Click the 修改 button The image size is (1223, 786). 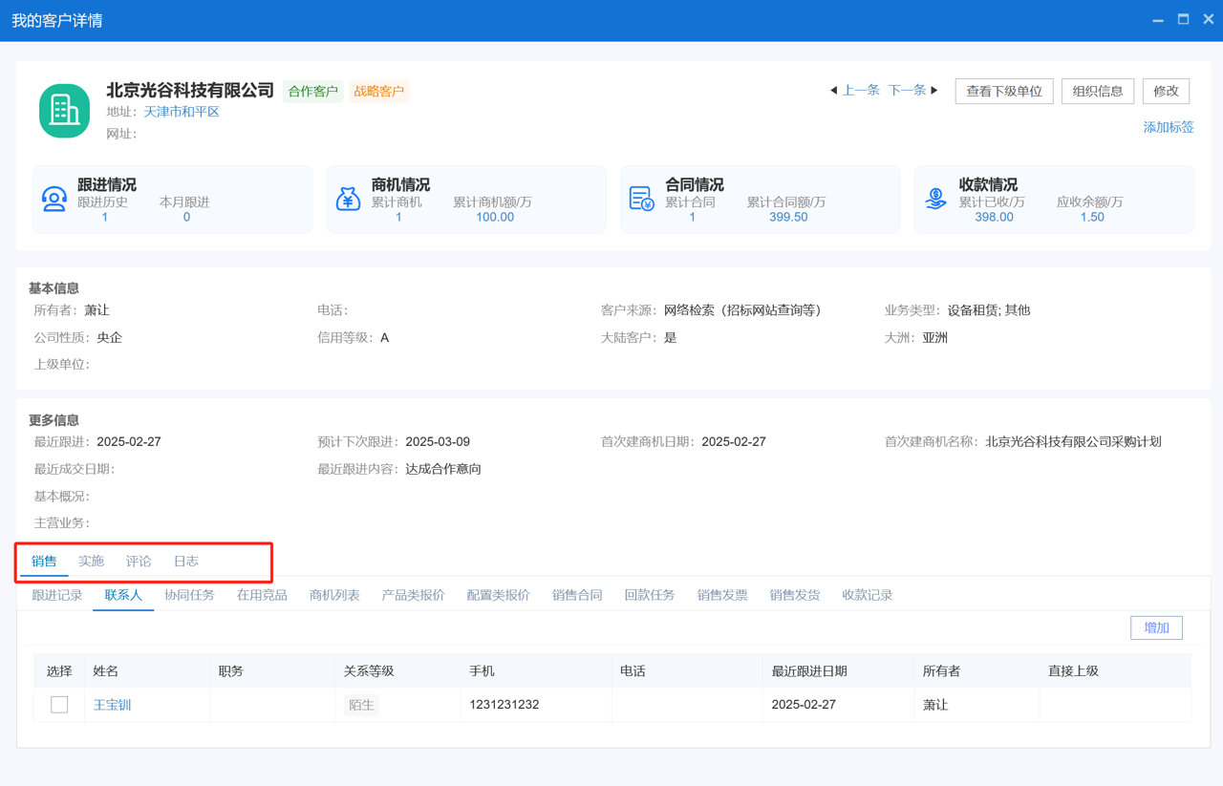[x=1166, y=91]
